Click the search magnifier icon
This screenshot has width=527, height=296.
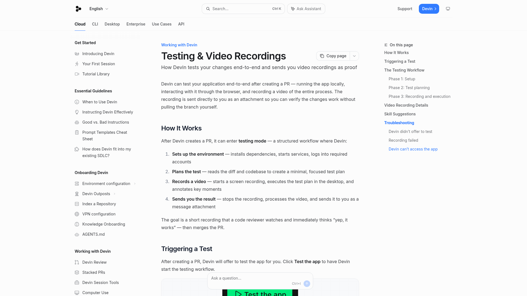pyautogui.click(x=208, y=9)
